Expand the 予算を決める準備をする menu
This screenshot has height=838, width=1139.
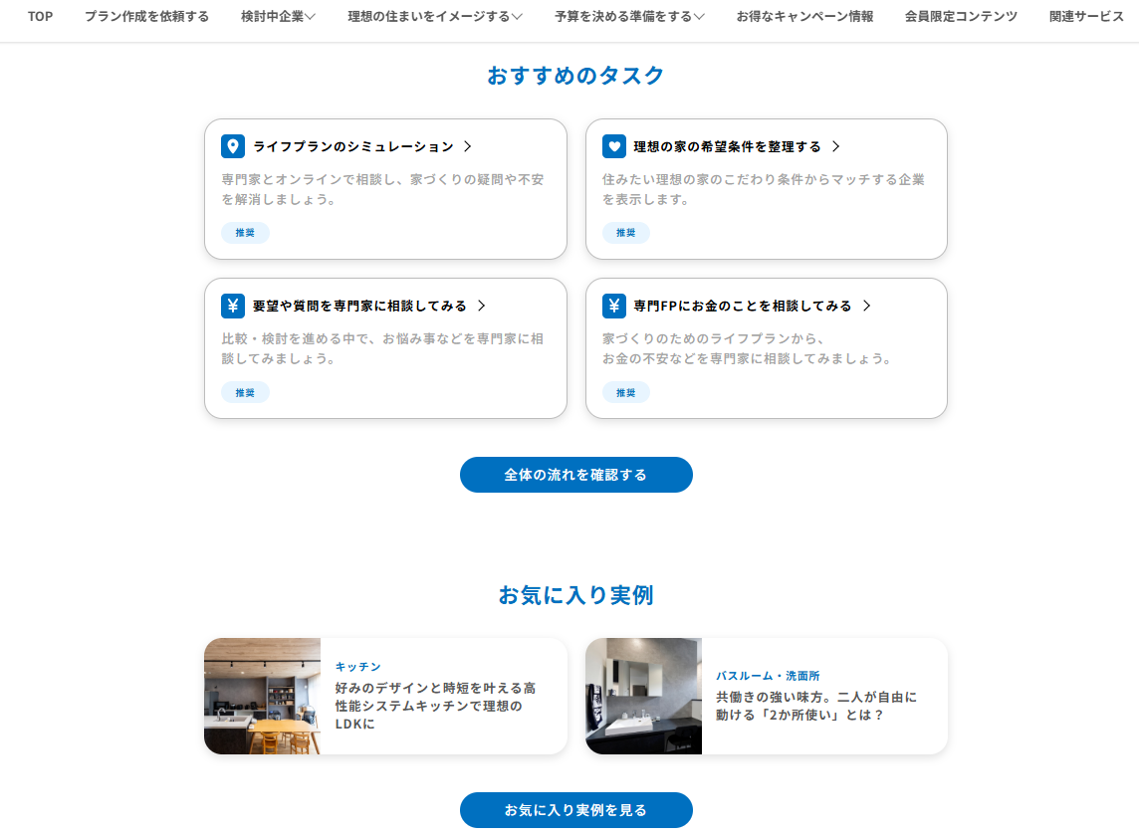tap(629, 16)
